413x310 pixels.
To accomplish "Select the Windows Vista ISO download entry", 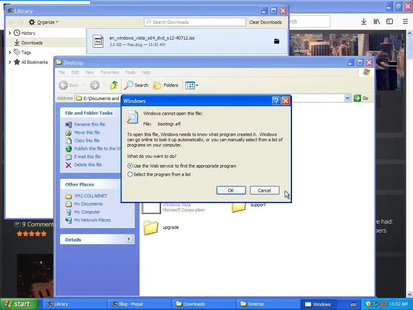I will (187, 41).
